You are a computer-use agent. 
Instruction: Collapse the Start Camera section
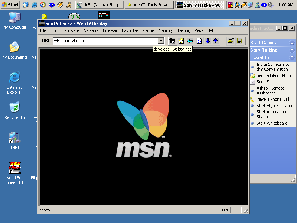(292, 43)
